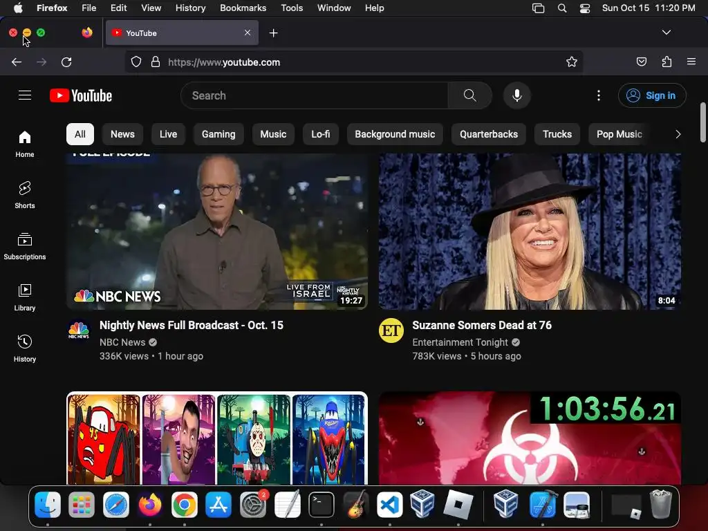This screenshot has height=531, width=708.
Task: Open the History menu in menu bar
Action: [x=190, y=8]
